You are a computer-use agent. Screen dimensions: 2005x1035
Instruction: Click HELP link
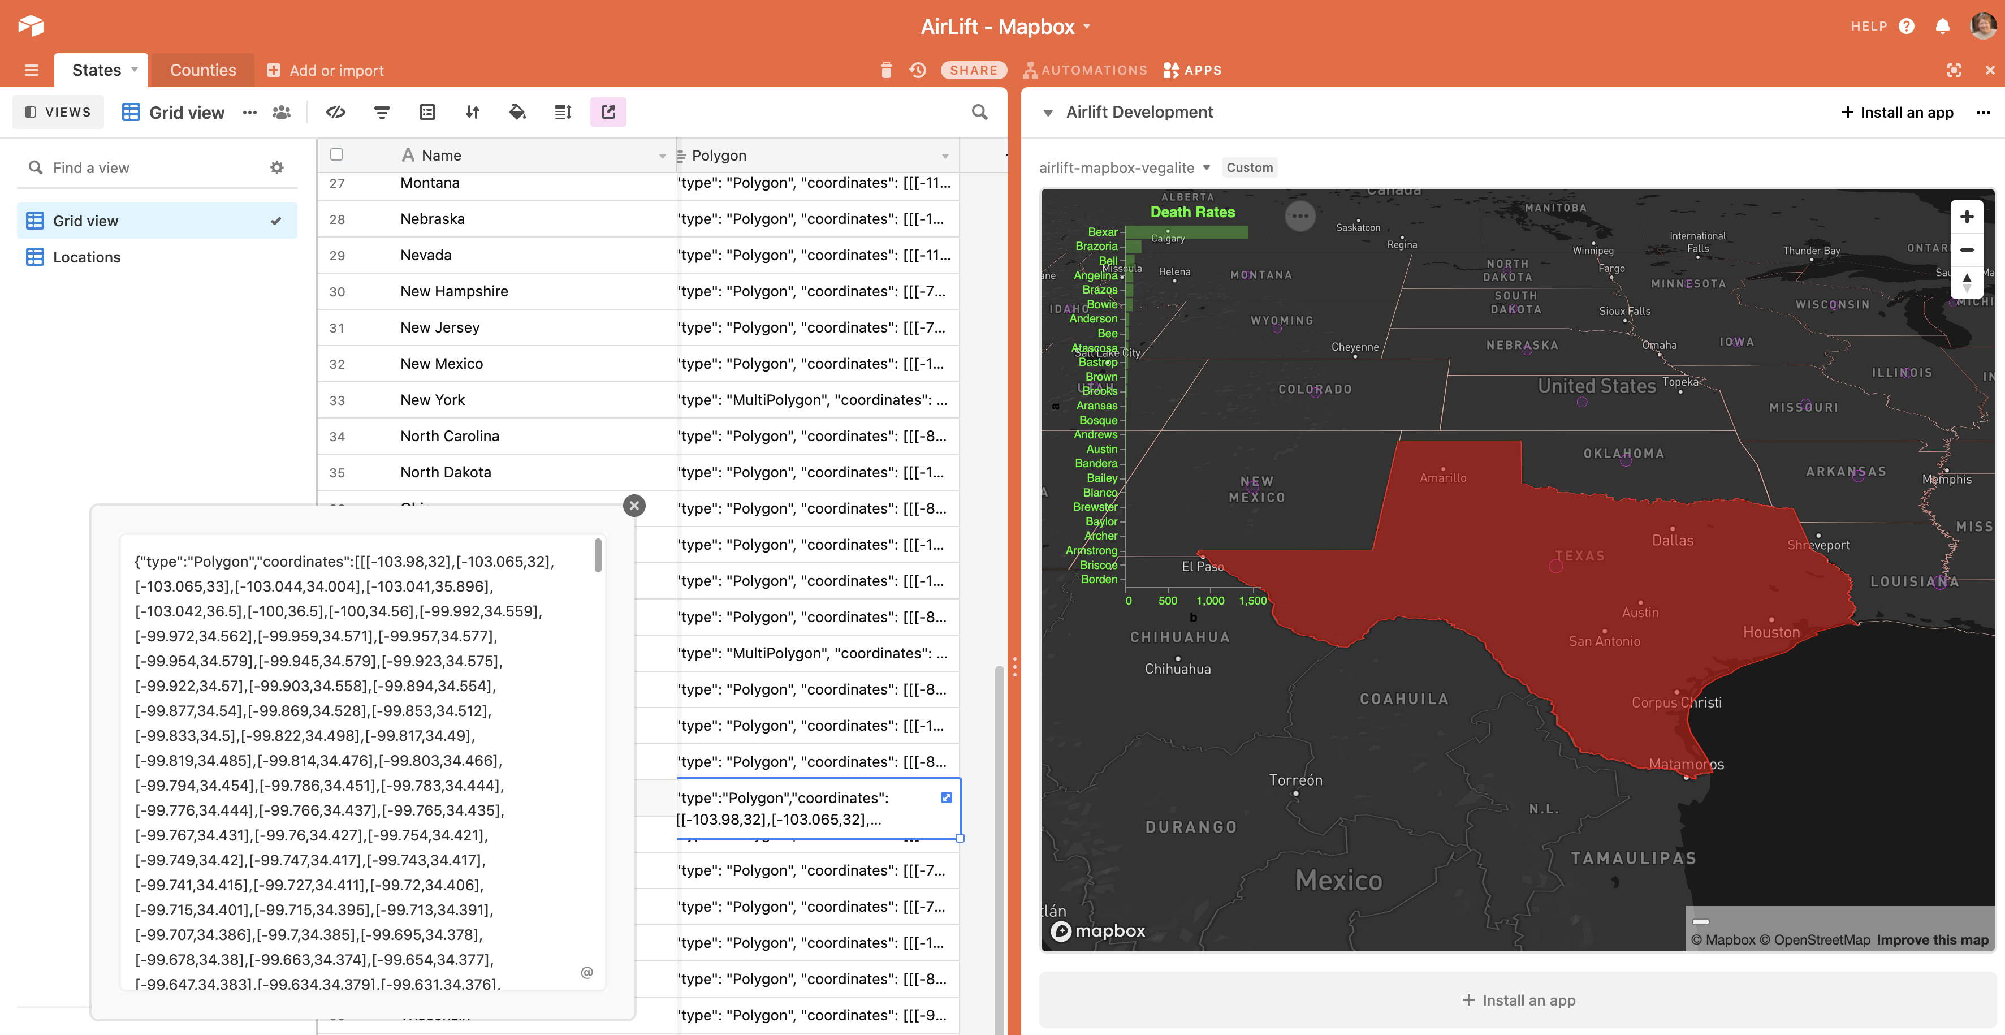click(x=1869, y=27)
